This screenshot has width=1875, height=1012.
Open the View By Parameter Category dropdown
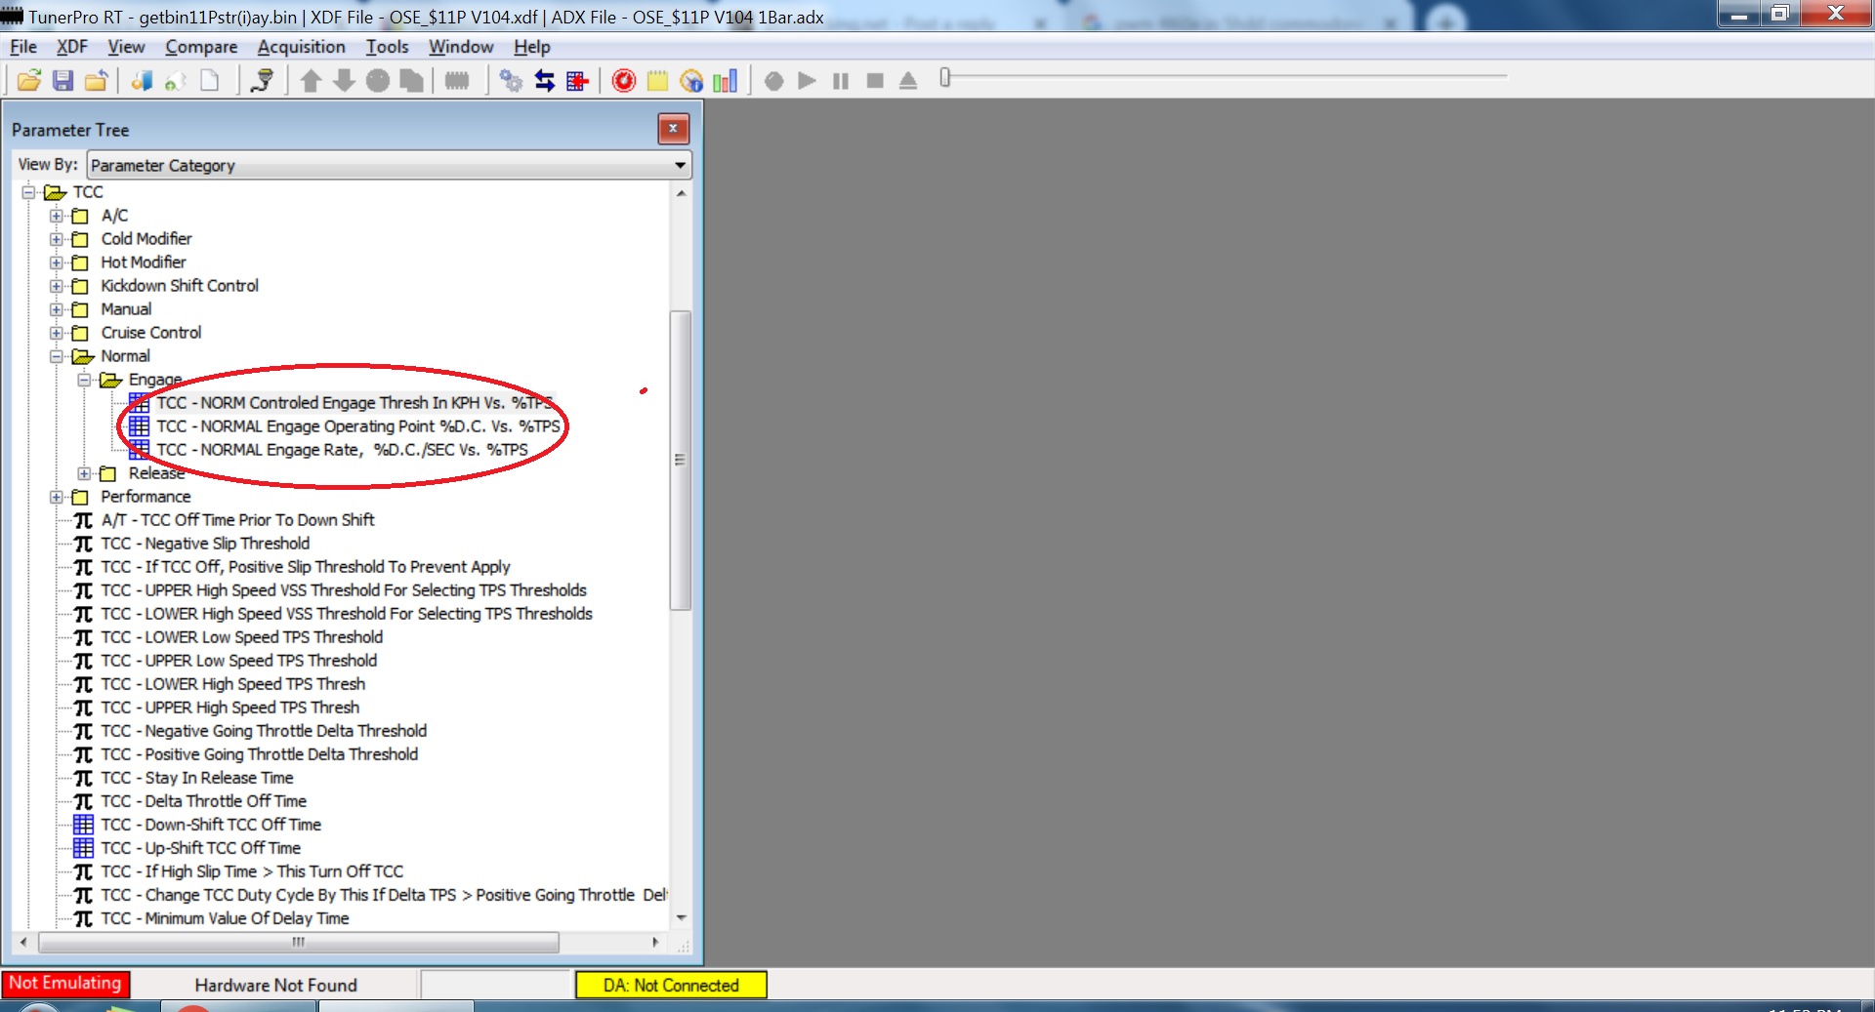coord(389,165)
